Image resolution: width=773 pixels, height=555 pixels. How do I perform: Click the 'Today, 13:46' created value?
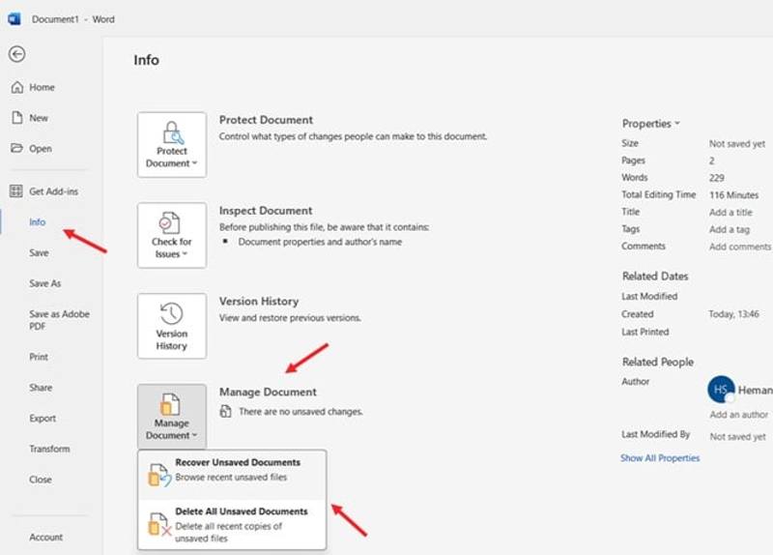click(x=733, y=314)
